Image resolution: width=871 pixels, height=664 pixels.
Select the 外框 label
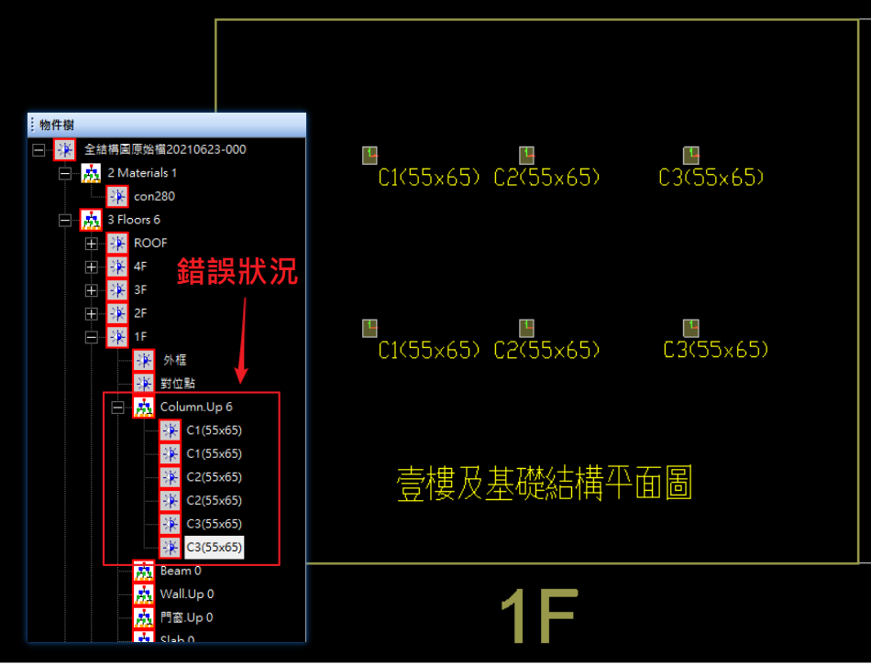[x=174, y=361]
